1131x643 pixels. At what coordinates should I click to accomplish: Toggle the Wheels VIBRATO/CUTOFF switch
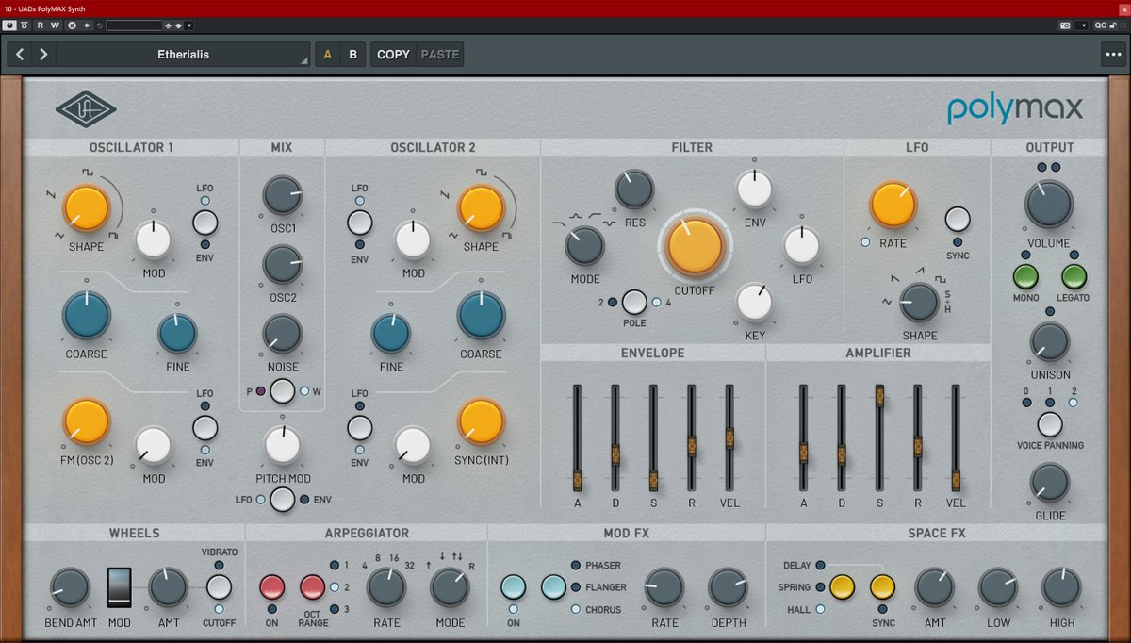pos(219,587)
